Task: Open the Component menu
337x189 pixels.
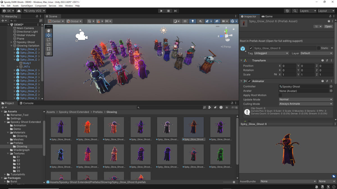Action: [41, 6]
